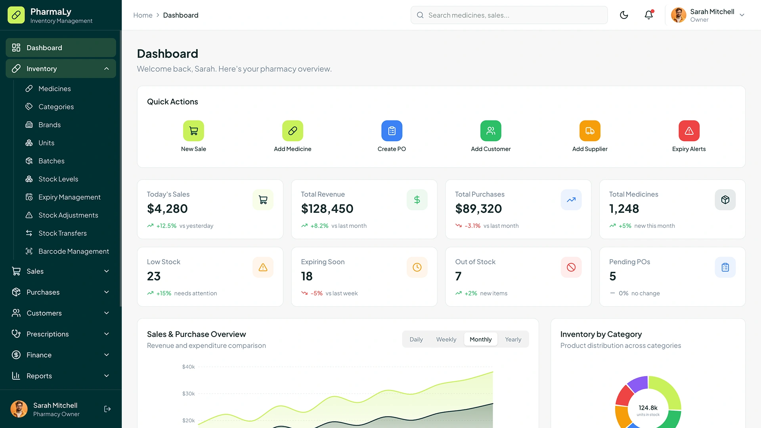
Task: Click the sidebar logout icon
Action: (107, 409)
